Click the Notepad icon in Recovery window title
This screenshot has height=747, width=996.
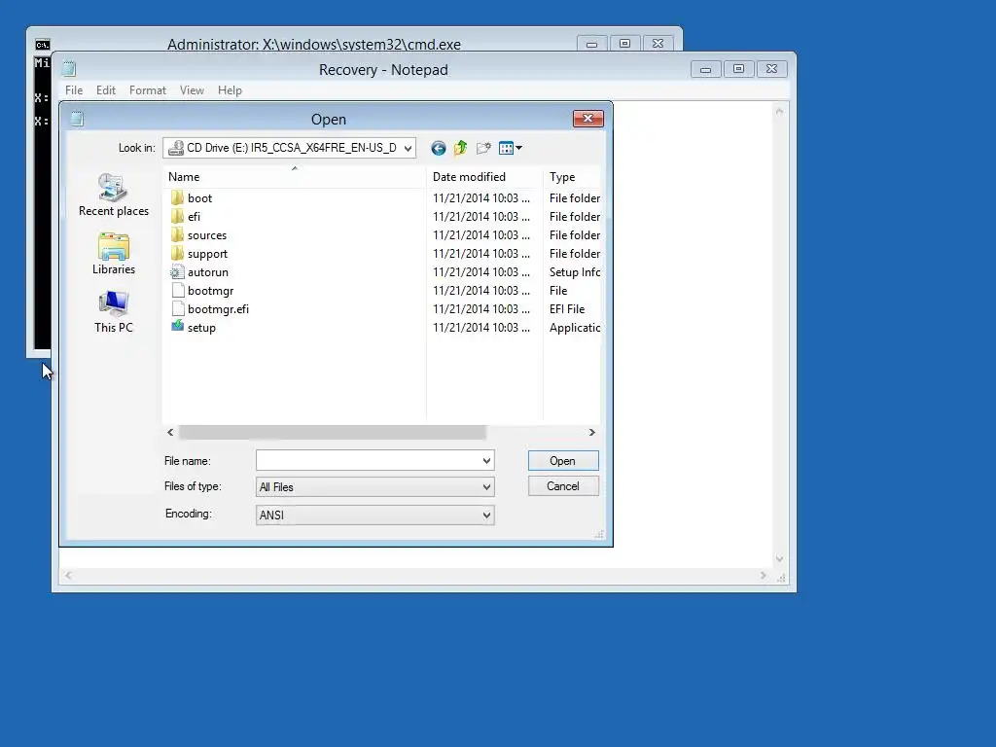tap(69, 69)
